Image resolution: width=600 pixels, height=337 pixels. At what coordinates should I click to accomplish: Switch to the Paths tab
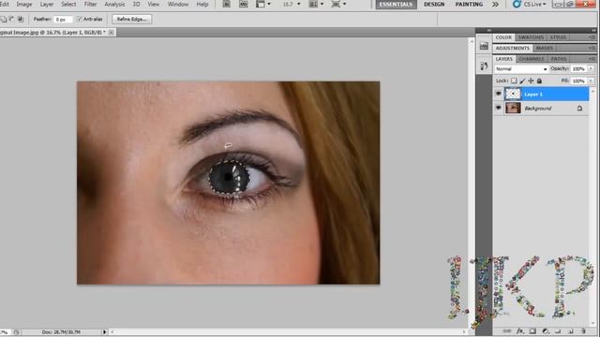tap(559, 58)
